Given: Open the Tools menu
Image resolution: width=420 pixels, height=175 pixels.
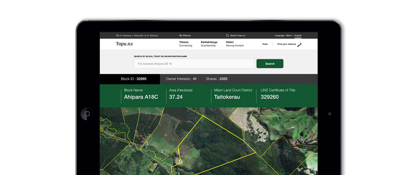Looking at the screenshot, I should [x=265, y=44].
